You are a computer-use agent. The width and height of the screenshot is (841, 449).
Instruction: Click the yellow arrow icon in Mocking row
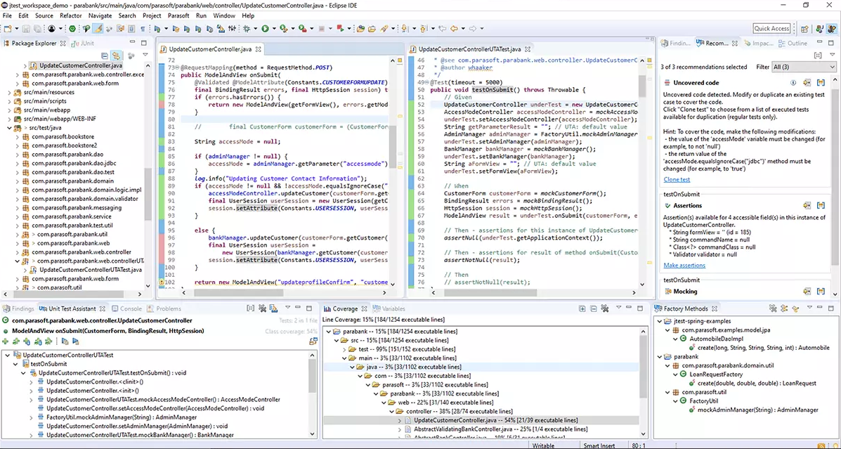coord(807,292)
